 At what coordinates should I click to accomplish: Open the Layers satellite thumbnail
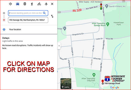click(66, 83)
